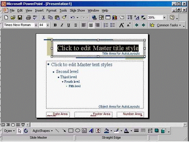
Task: Select the Format Painter brush icon
Action: (x=64, y=17)
